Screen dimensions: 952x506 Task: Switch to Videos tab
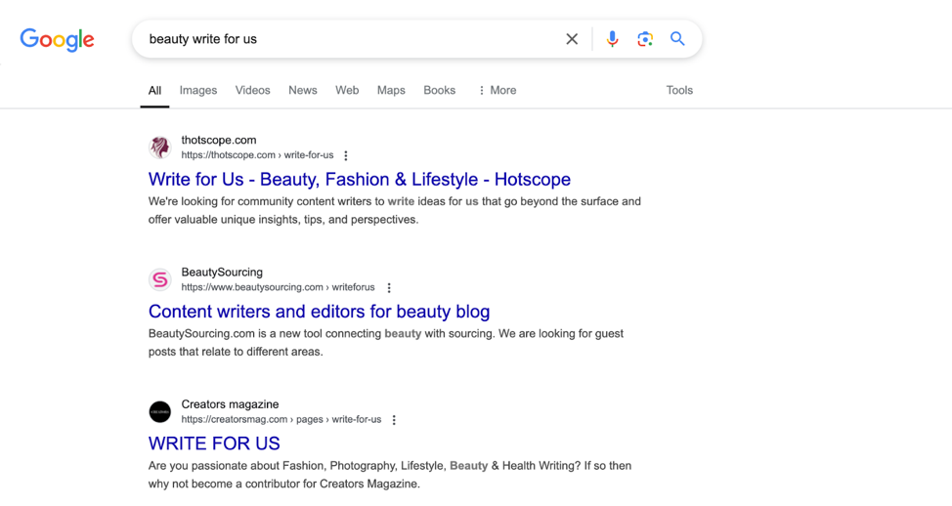click(x=252, y=91)
